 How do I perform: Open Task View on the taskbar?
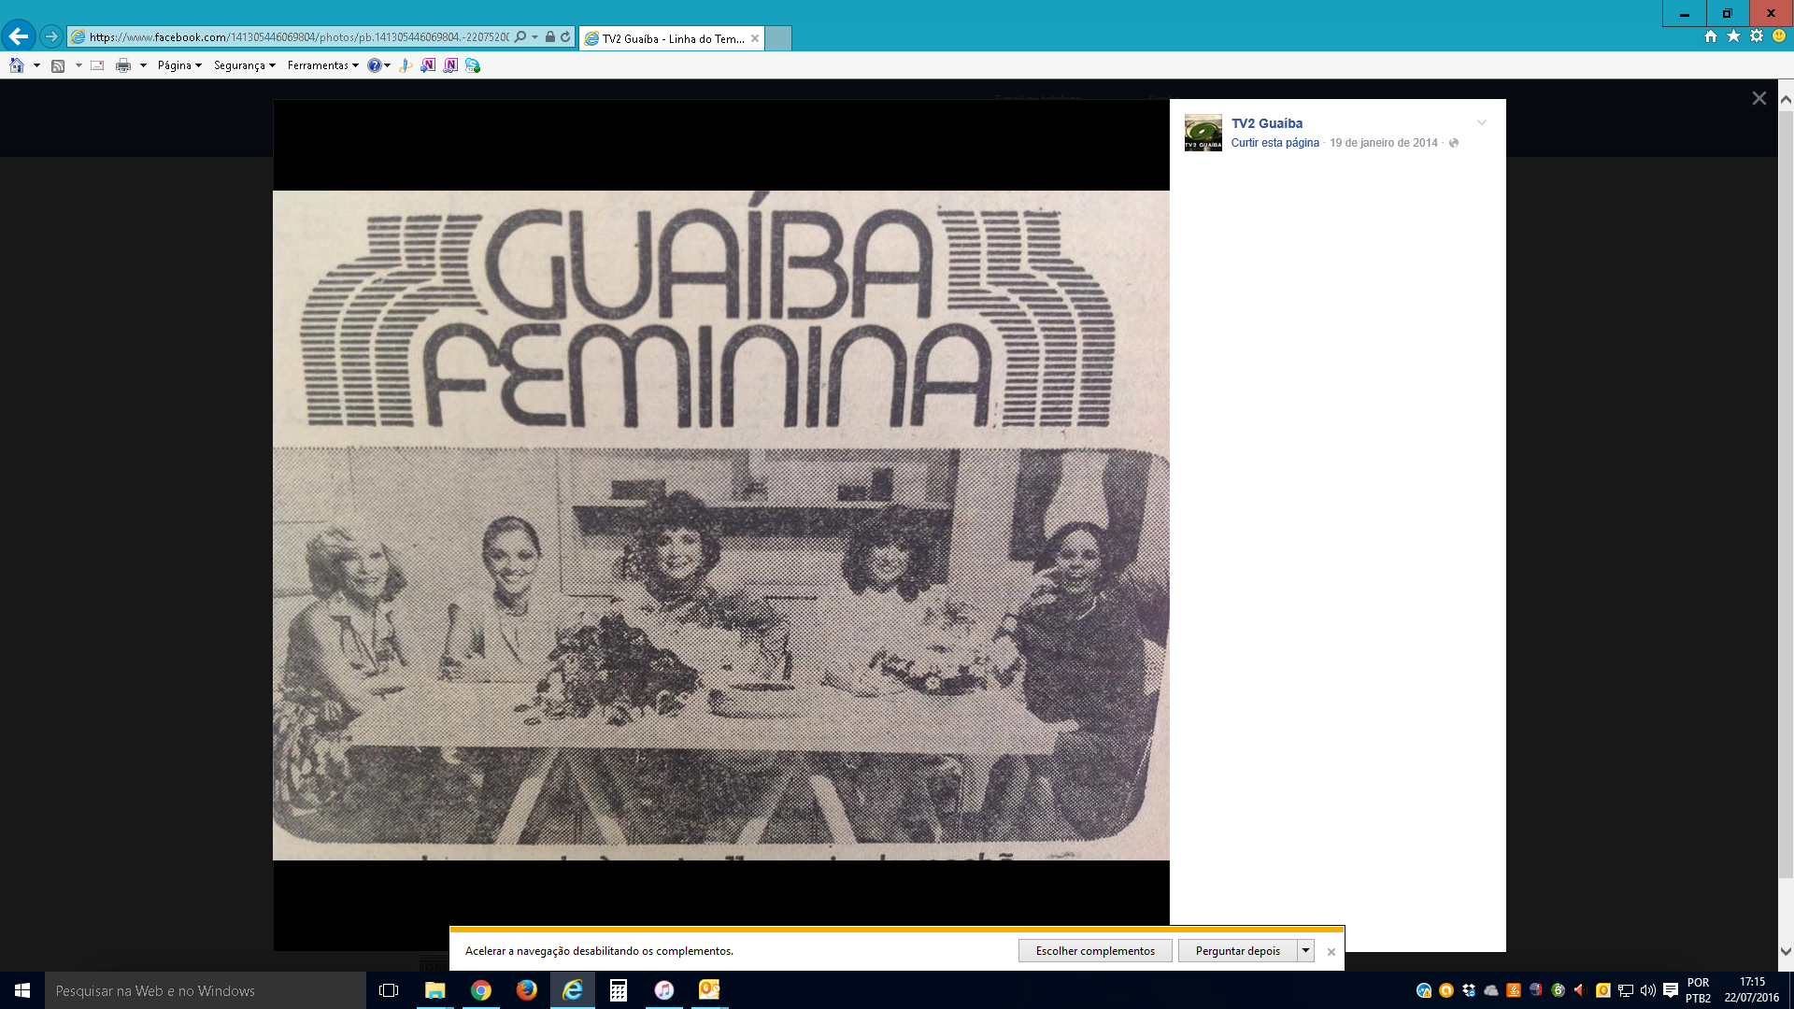[389, 990]
